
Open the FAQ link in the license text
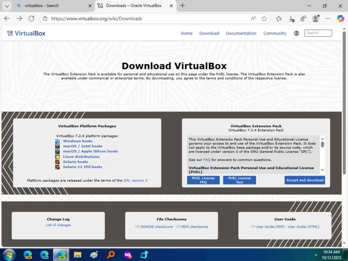[x=207, y=160]
